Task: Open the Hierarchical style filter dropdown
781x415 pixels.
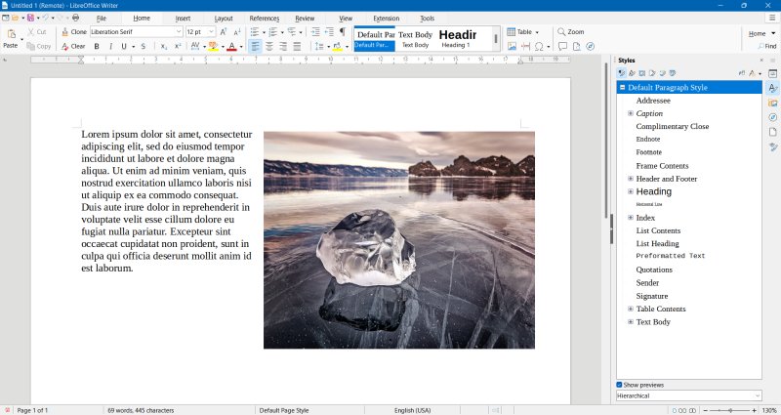Action: [688, 395]
